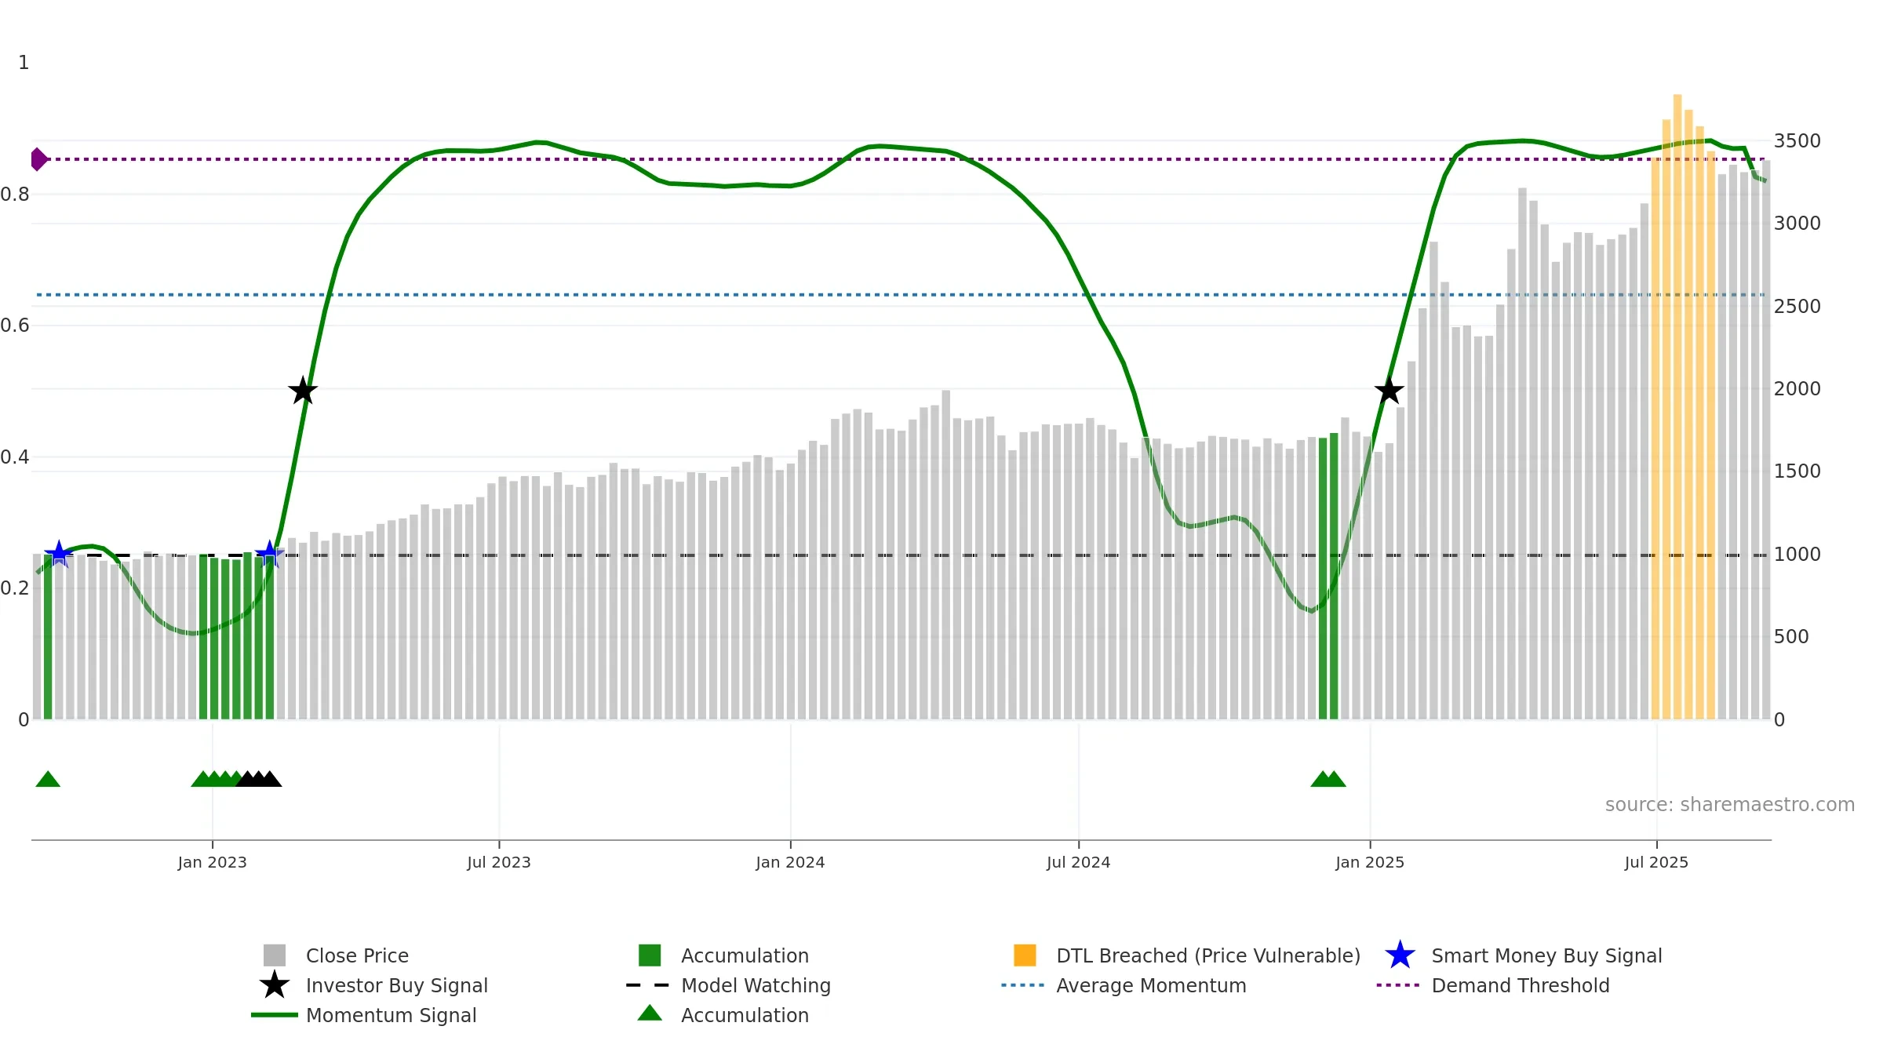1883x1059 pixels.
Task: Toggle Model Watching legend entry
Action: click(755, 985)
